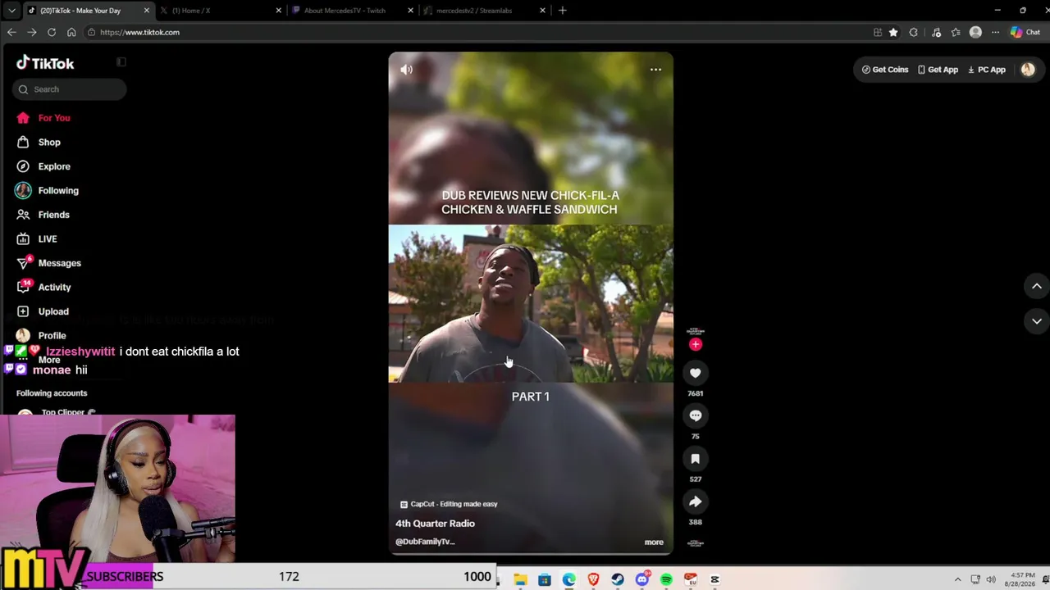Go forward in the browser

[x=31, y=32]
